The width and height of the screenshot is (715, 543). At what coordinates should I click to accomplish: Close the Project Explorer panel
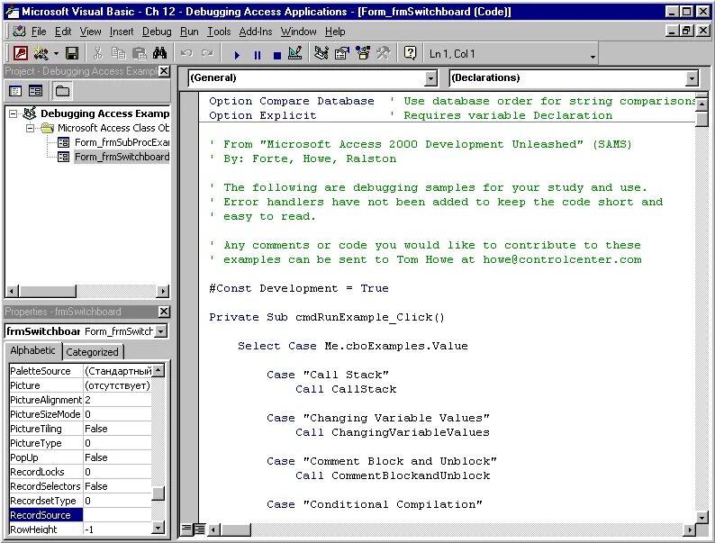(x=164, y=71)
